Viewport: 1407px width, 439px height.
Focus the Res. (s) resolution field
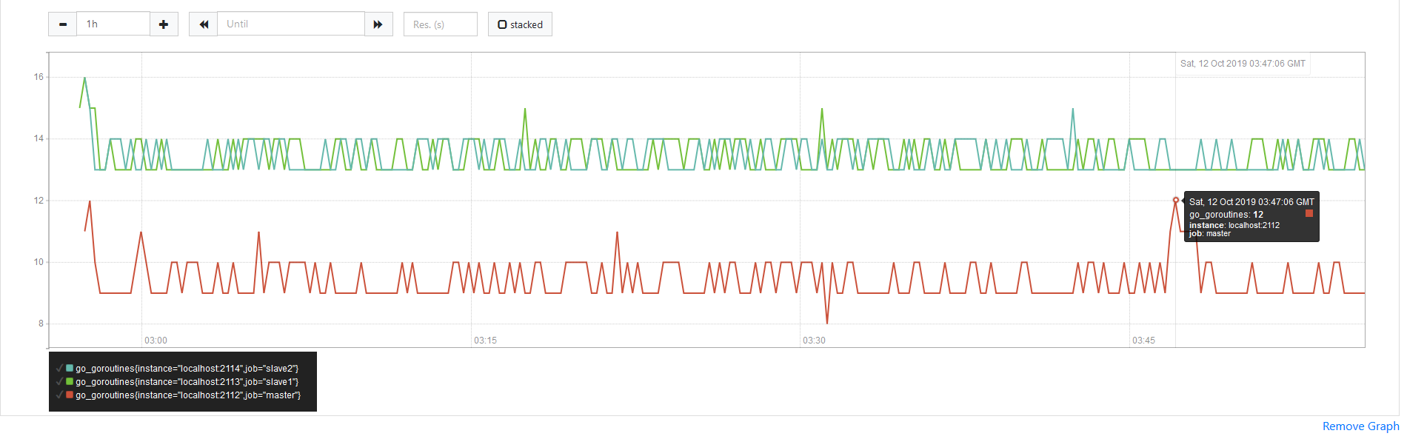(x=441, y=24)
